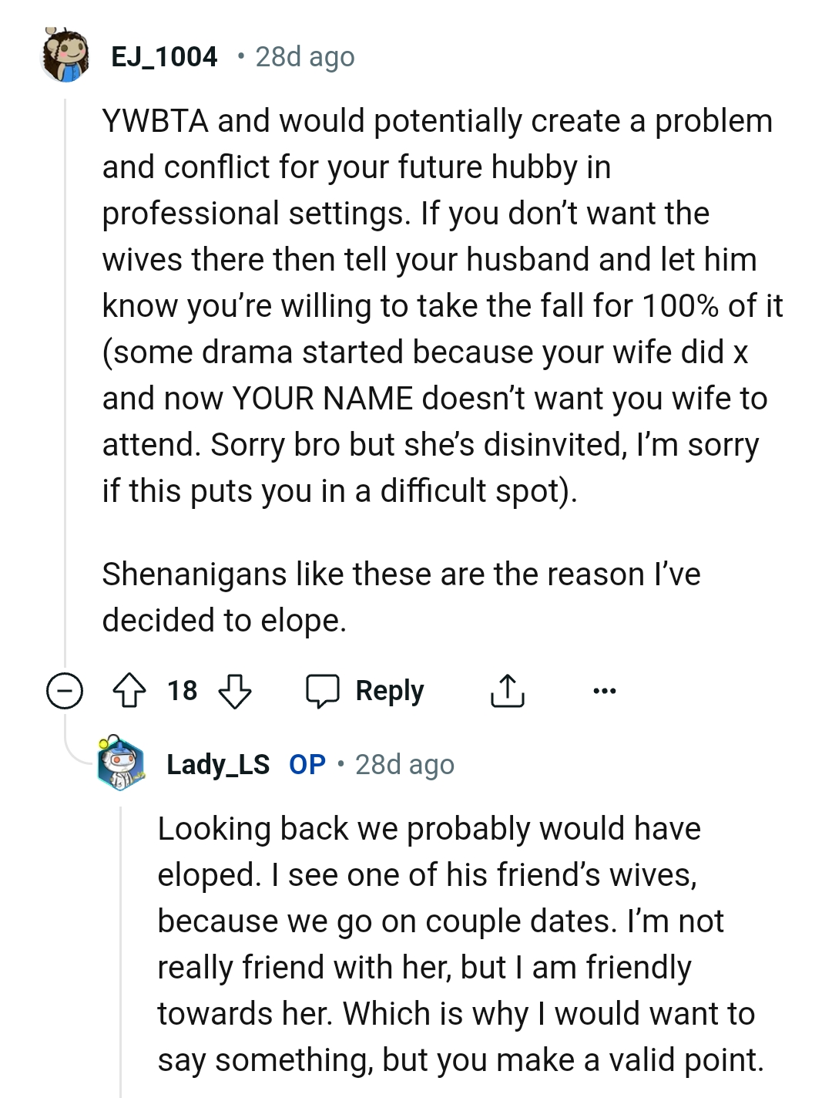Select Lady_LS's Reddit snoo avatar
The width and height of the screenshot is (832, 1098).
pyautogui.click(x=121, y=765)
